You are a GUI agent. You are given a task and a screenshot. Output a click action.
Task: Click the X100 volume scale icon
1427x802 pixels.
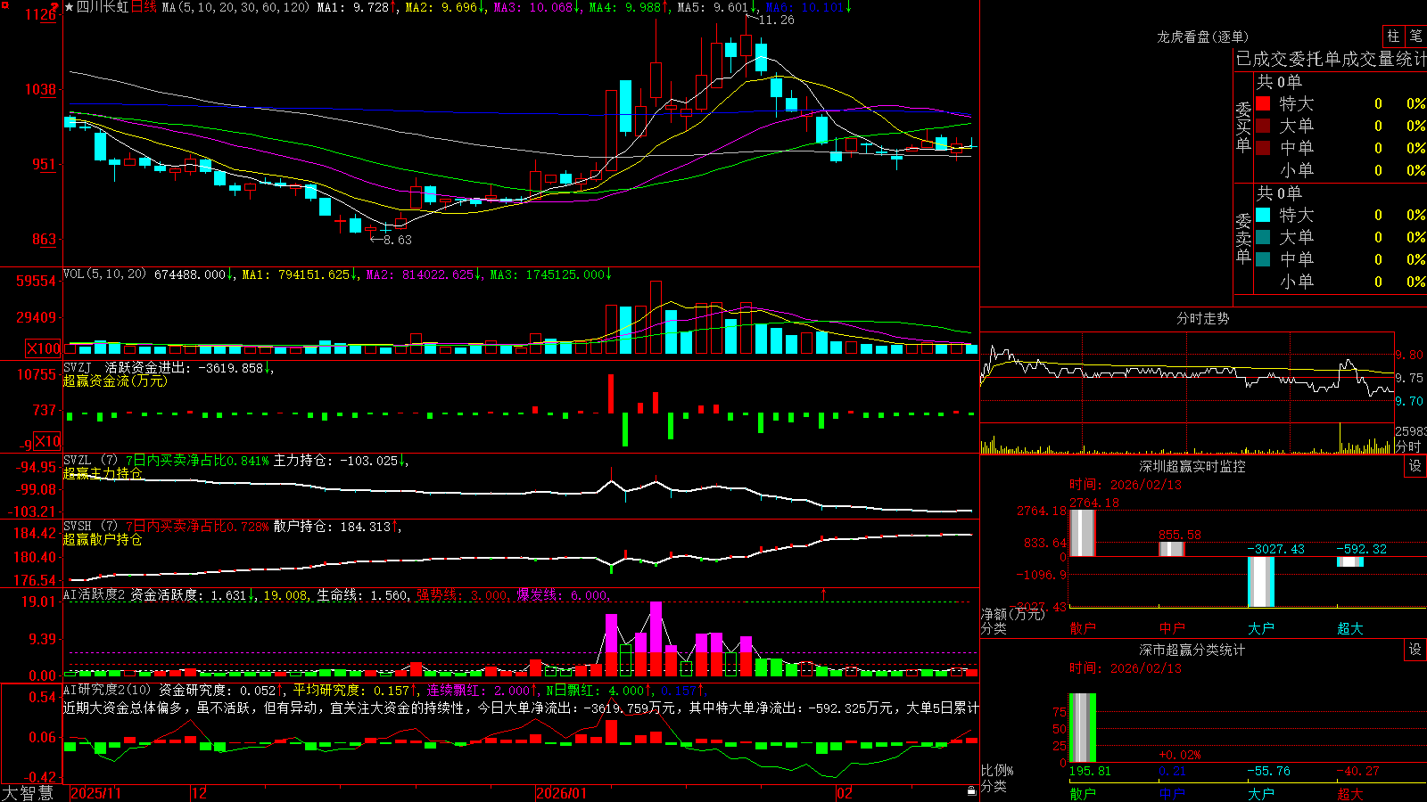click(44, 348)
